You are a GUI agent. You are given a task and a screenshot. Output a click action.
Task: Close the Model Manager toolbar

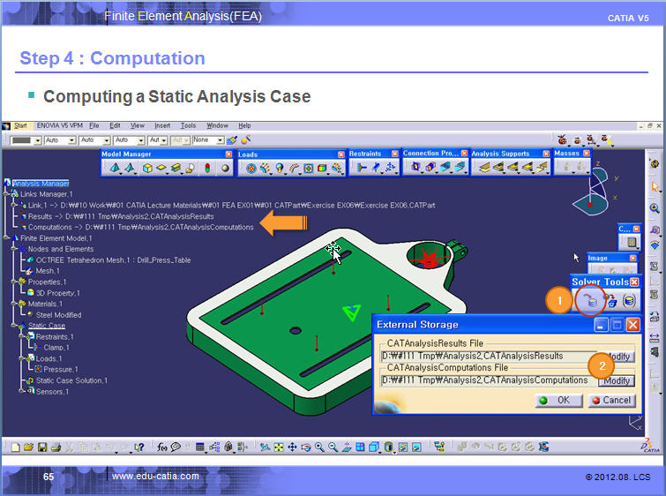[230, 154]
